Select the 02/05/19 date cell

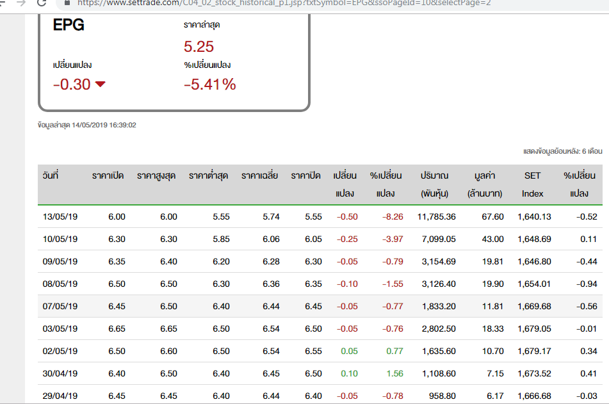(x=60, y=351)
